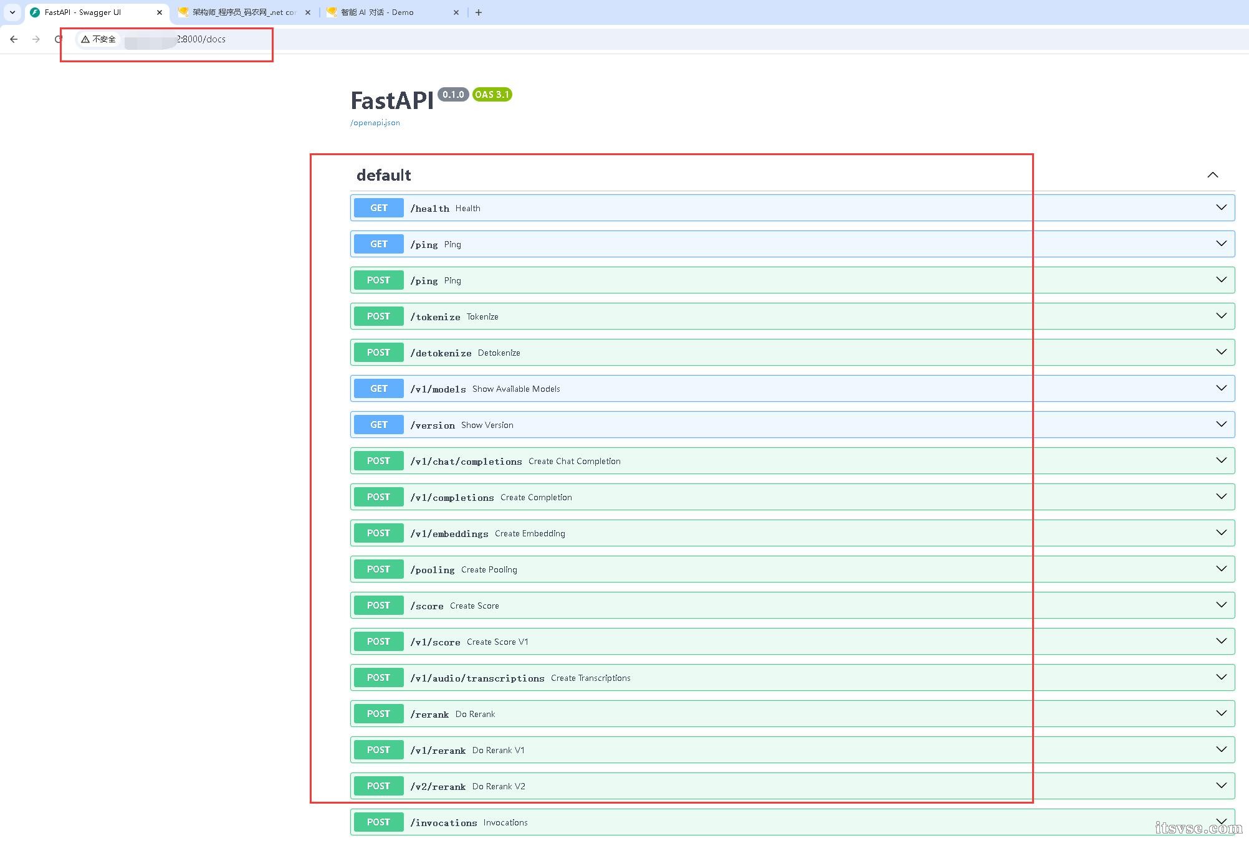Image resolution: width=1249 pixels, height=846 pixels.
Task: Expand the GET /ping chevron
Action: pyautogui.click(x=1222, y=244)
